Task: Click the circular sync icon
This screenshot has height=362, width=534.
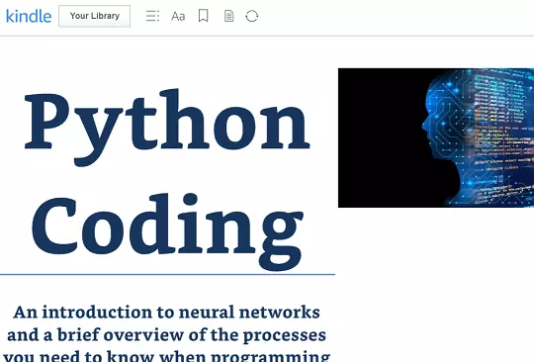Action: (x=252, y=16)
